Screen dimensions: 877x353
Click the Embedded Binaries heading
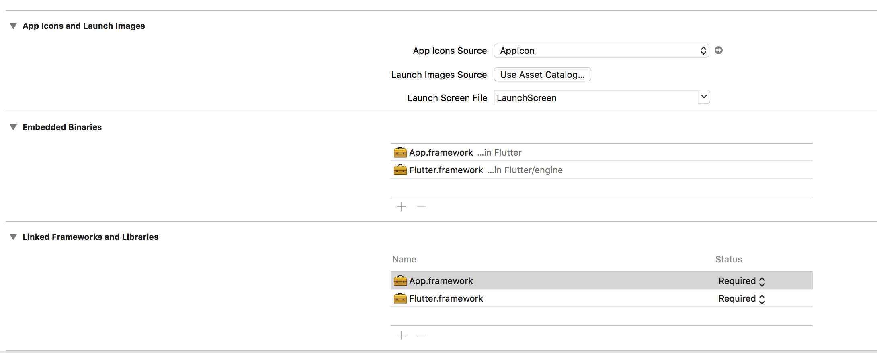pos(62,127)
